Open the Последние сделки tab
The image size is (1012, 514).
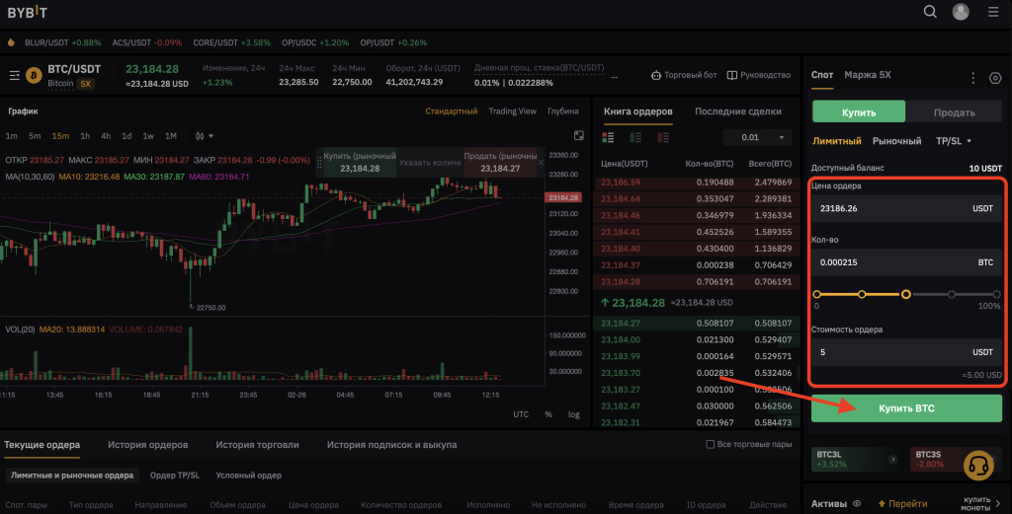[737, 111]
